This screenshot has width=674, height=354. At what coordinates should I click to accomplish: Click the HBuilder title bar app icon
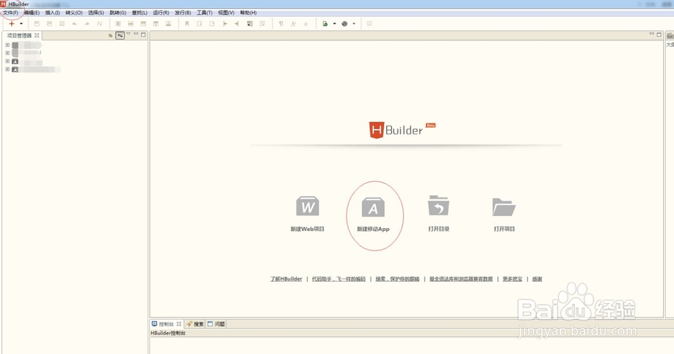click(3, 4)
